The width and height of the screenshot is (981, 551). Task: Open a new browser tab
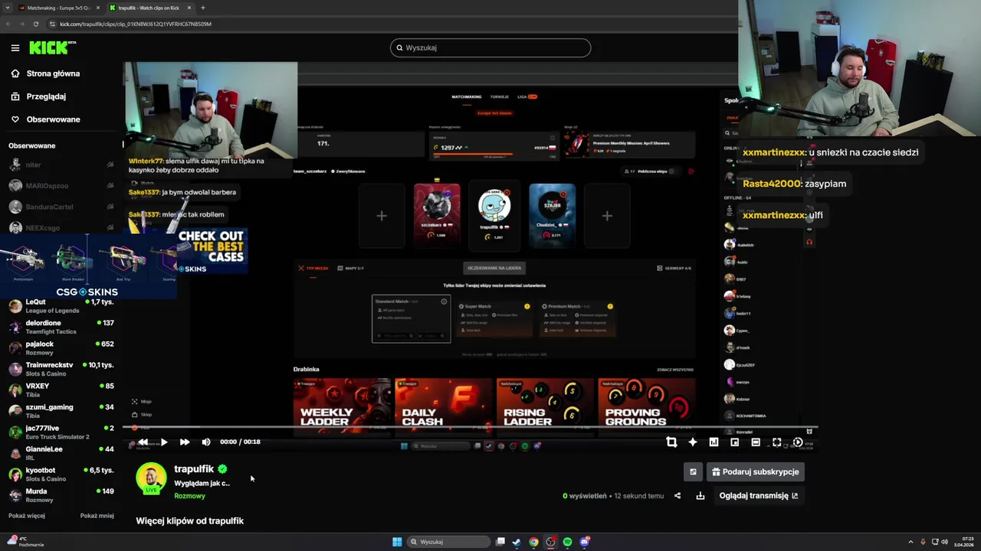click(202, 8)
